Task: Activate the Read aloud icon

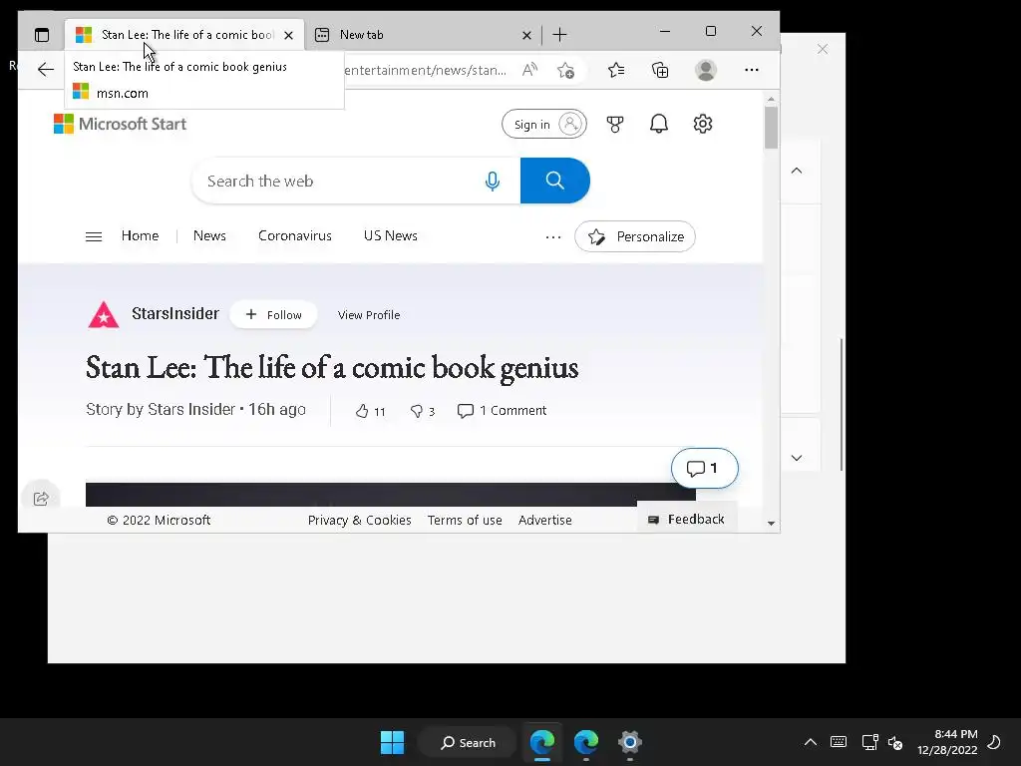Action: click(530, 70)
